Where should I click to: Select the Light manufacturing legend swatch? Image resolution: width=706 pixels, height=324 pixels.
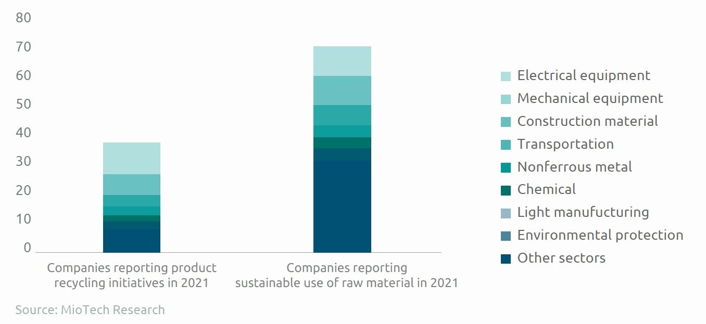506,213
